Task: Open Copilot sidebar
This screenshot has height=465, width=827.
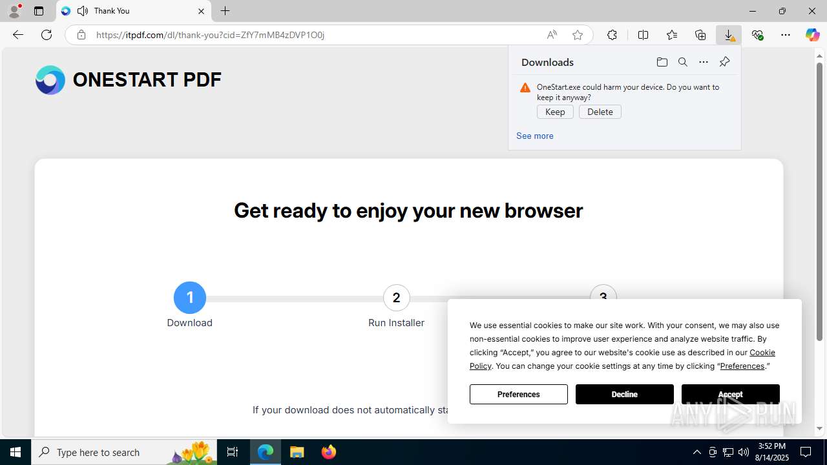Action: pos(813,35)
